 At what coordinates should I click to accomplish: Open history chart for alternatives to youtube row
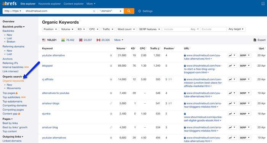coord(232,93)
